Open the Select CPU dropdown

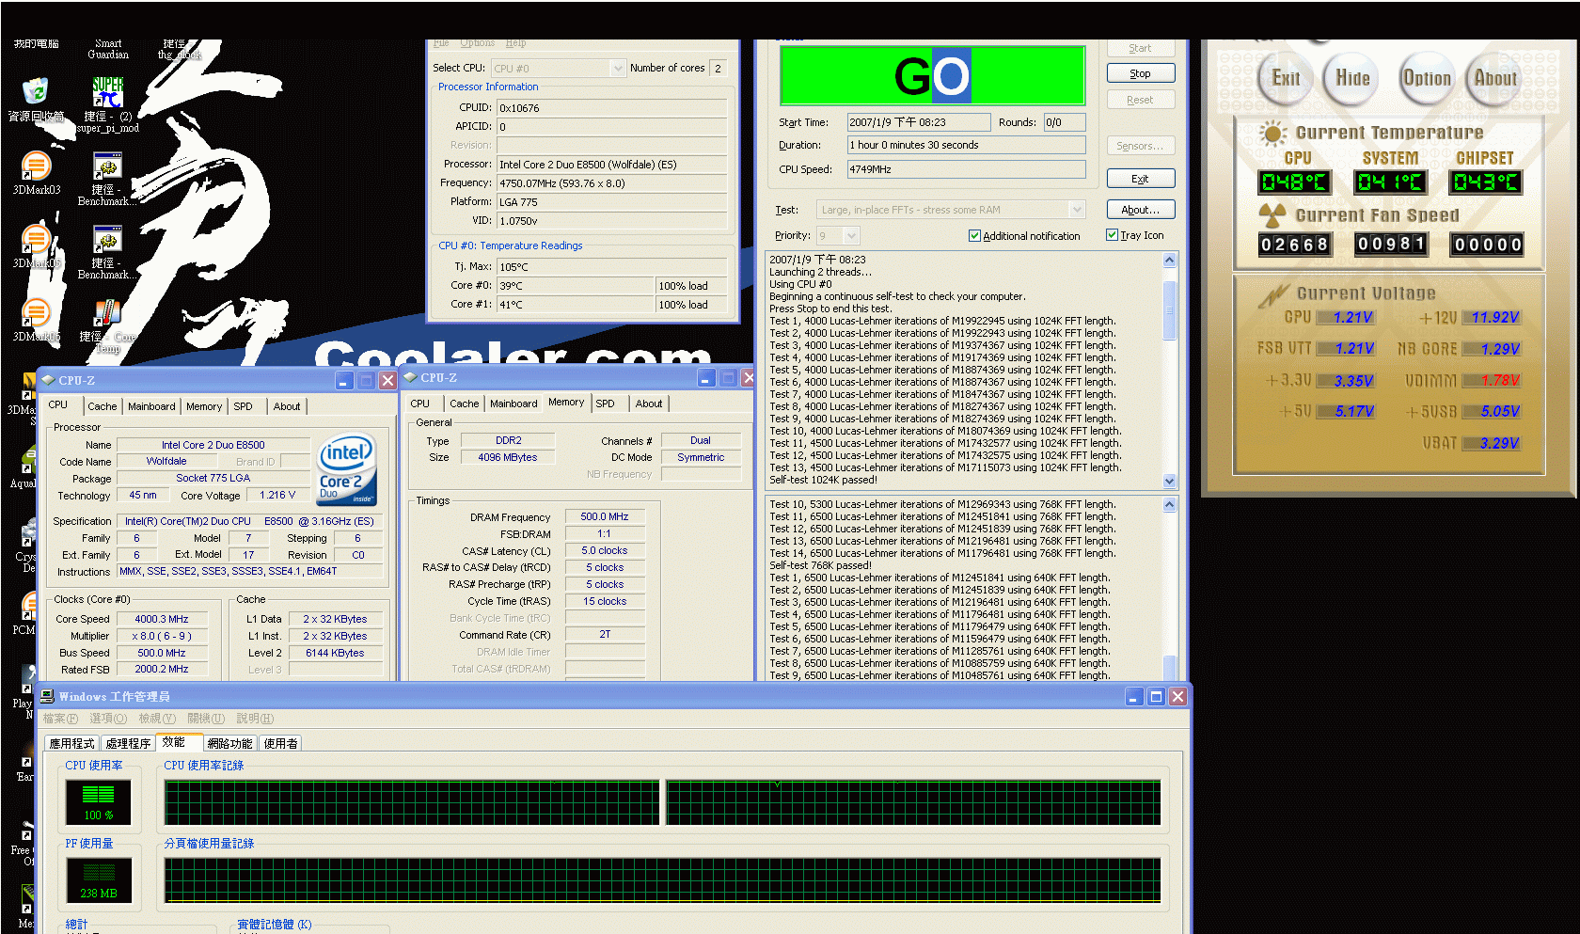click(x=618, y=67)
